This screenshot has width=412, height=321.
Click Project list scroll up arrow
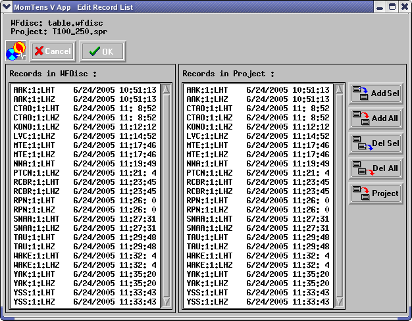[x=339, y=89]
